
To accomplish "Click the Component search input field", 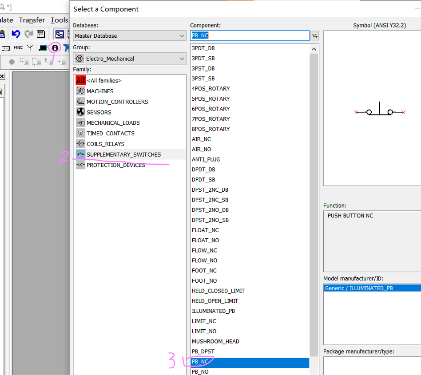I will (250, 36).
